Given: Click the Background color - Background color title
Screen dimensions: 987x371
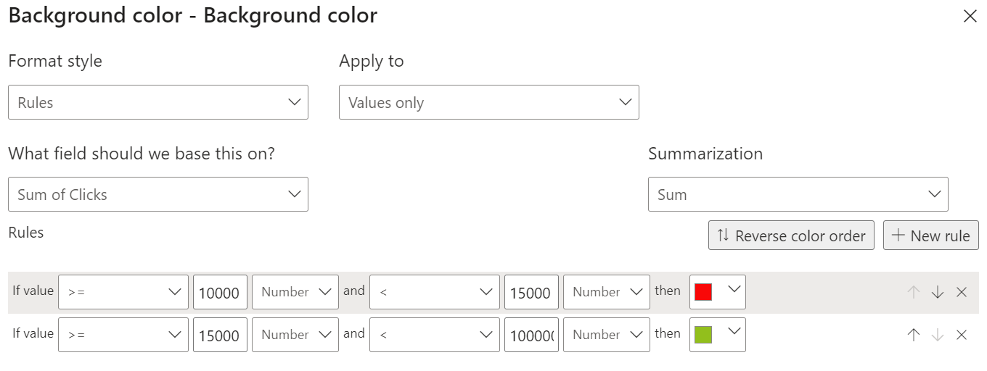Looking at the screenshot, I should click(193, 15).
